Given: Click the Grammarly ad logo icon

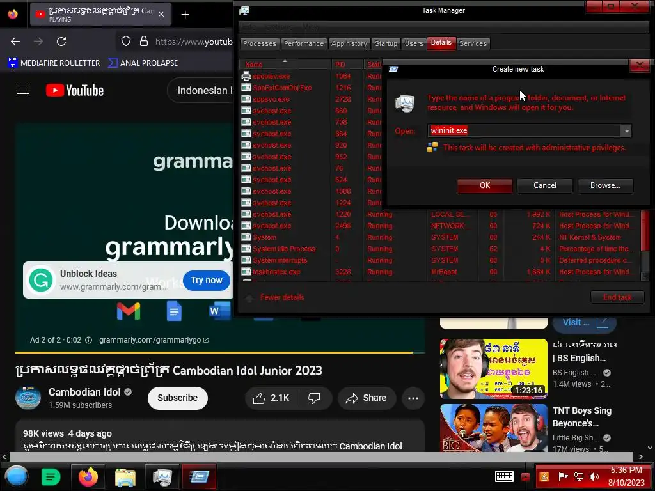Looking at the screenshot, I should [x=41, y=280].
